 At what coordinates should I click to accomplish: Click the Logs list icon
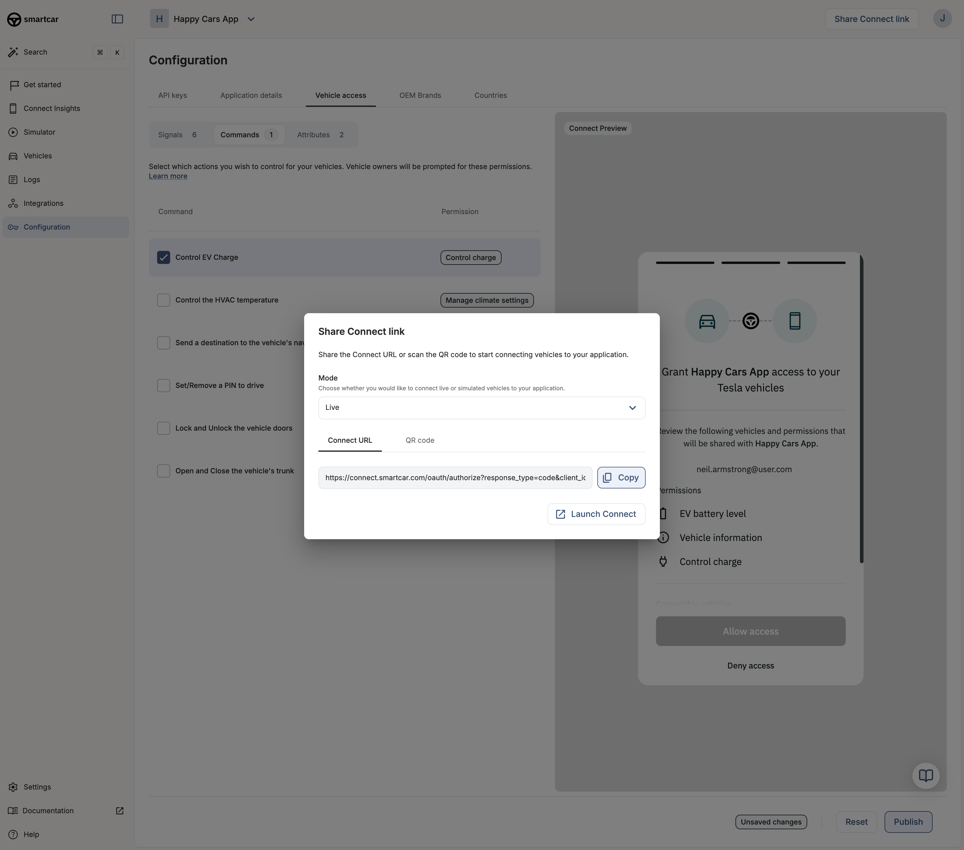[13, 180]
